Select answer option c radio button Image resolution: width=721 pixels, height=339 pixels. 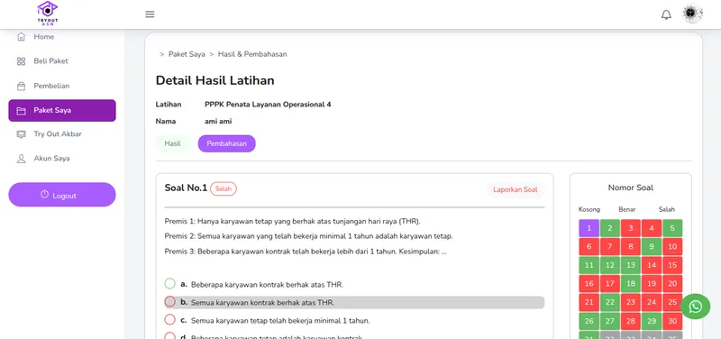coord(170,320)
